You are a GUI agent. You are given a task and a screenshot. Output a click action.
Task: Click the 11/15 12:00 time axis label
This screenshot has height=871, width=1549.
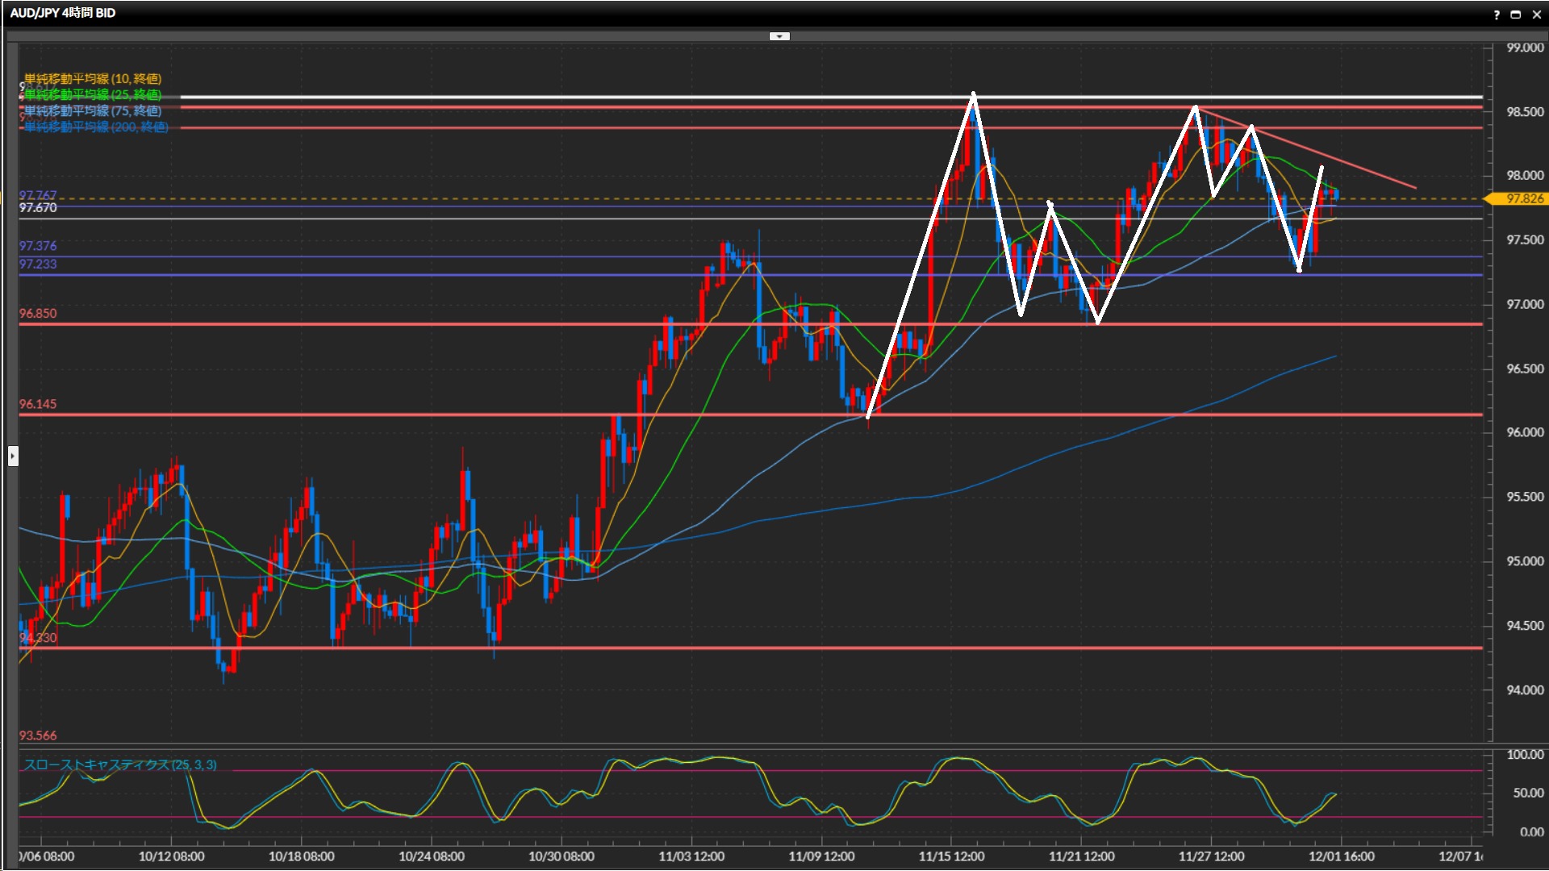951,856
